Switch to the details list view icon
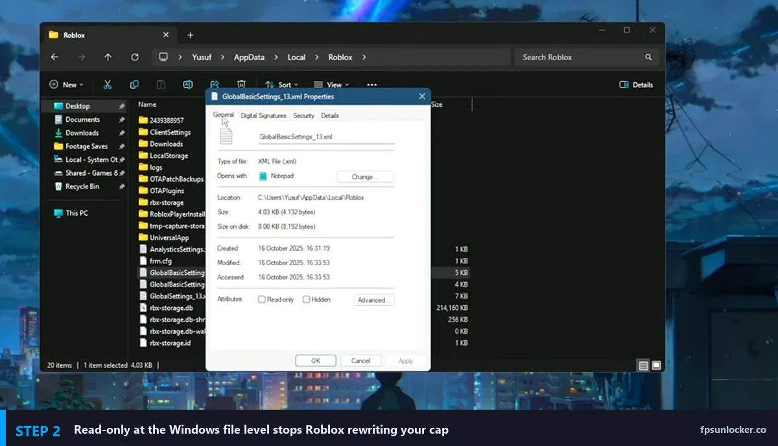Screen dimensions: 778x446 point(643,366)
